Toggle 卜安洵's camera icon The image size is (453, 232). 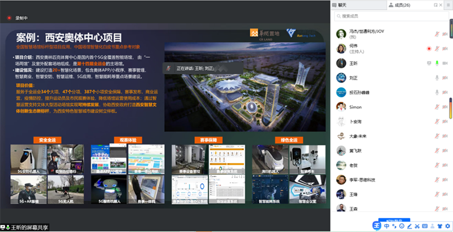(445, 122)
